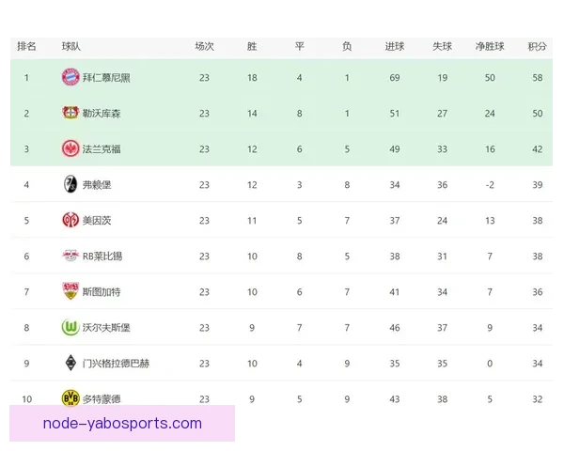Click the SC Freiburg club badge
The width and height of the screenshot is (564, 451).
pyautogui.click(x=70, y=184)
